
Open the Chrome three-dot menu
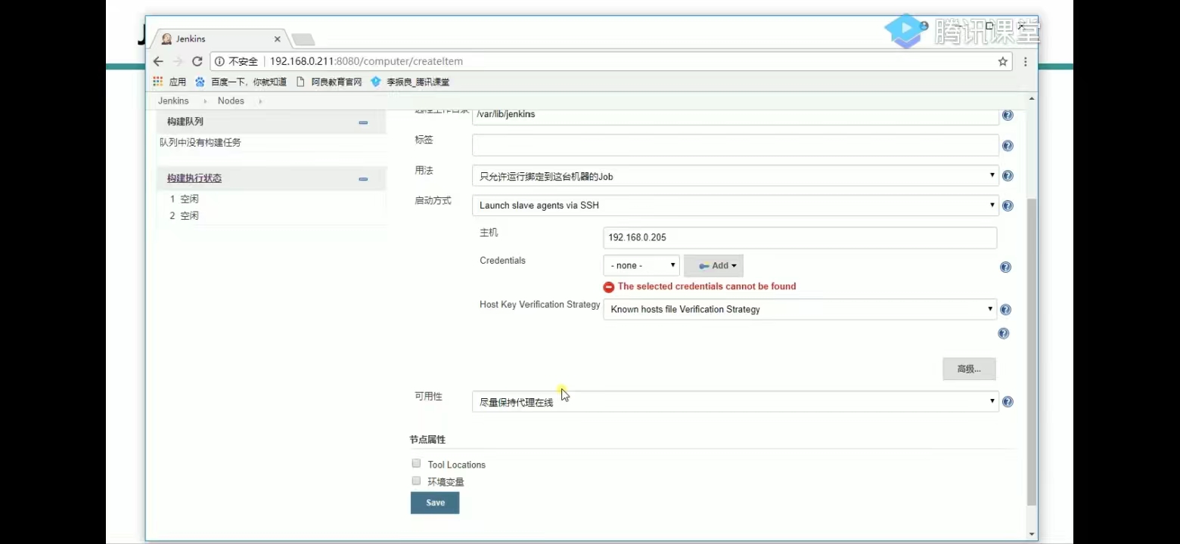coord(1026,61)
